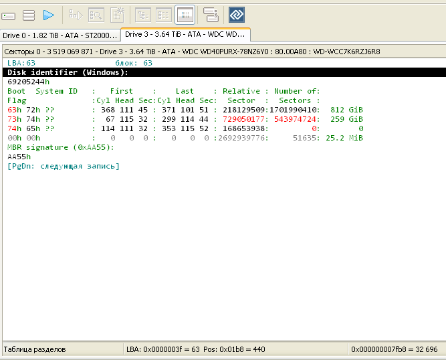Click relative sector value 168653938
This screenshot has width=446, height=360.
tap(244, 128)
